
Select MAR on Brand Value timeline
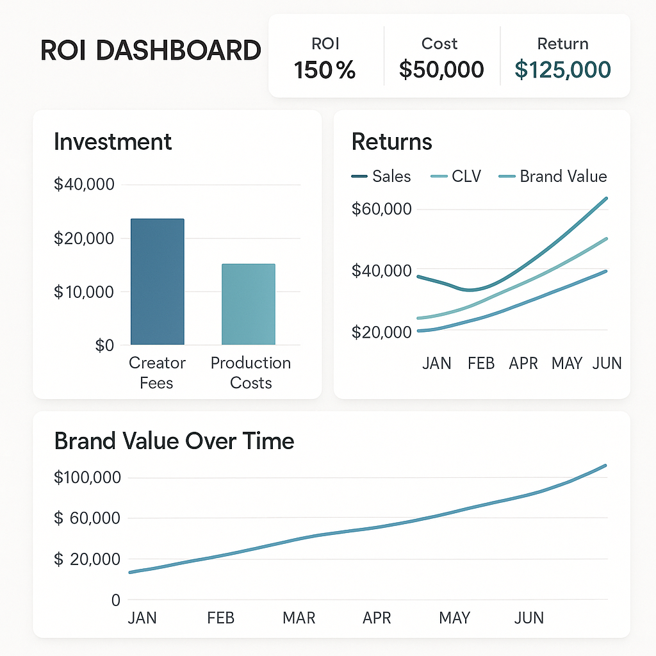point(299,618)
